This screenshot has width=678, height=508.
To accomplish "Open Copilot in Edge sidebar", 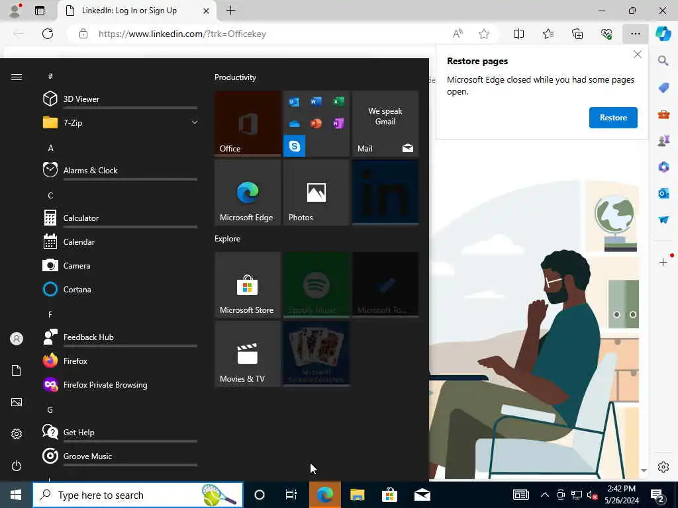I will point(663,34).
